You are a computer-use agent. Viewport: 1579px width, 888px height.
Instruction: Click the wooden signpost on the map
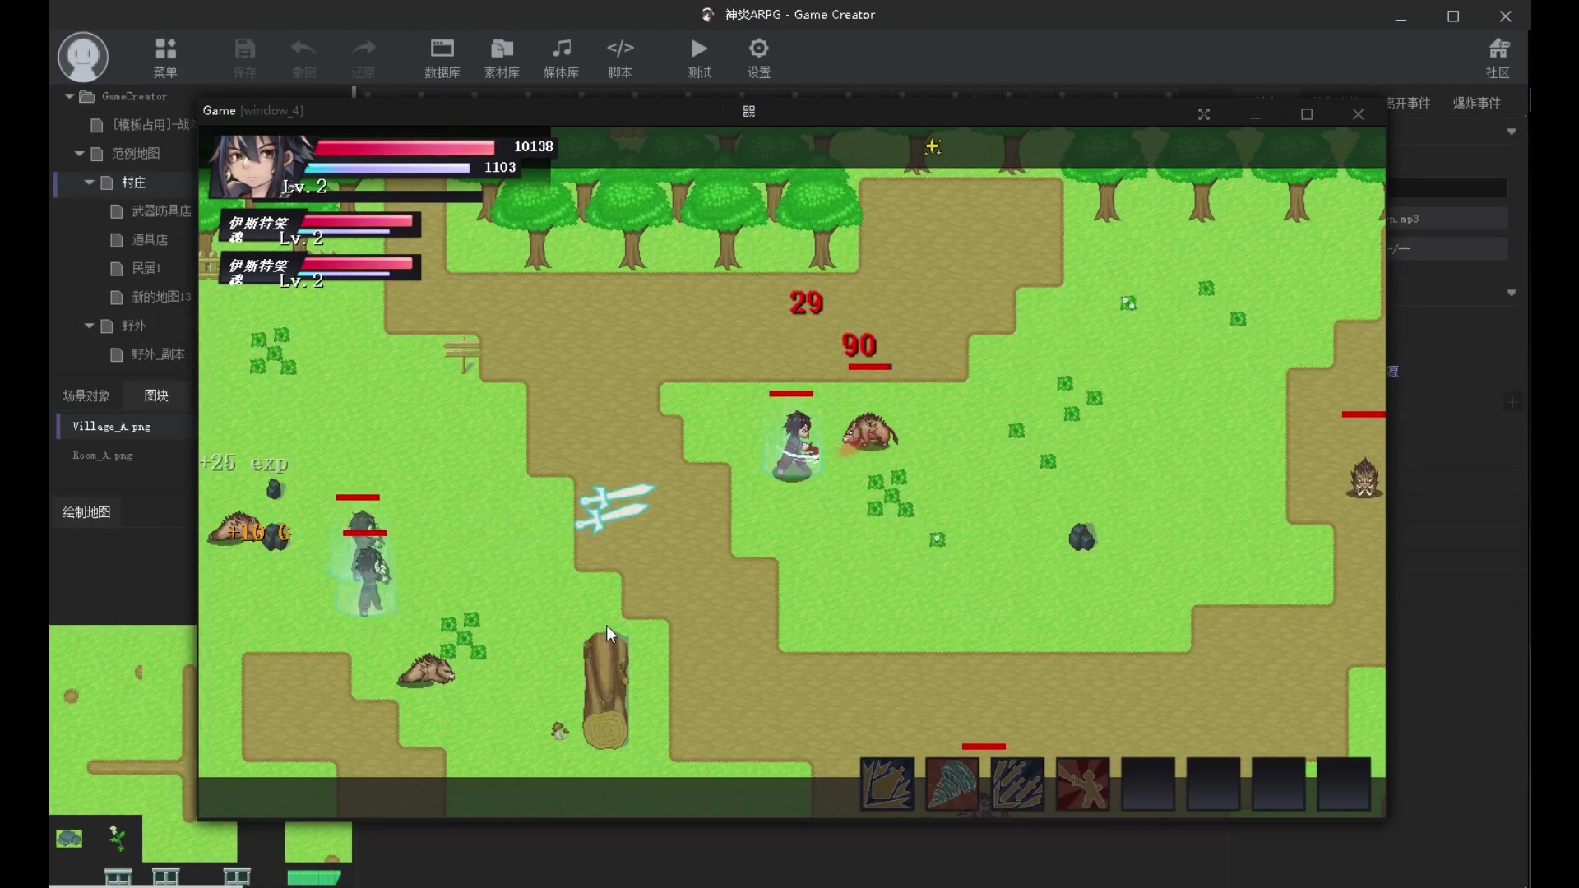[463, 354]
